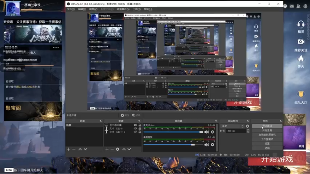Open the 场景集合(S) menu
Screen dimensions: 310x174
123,9
